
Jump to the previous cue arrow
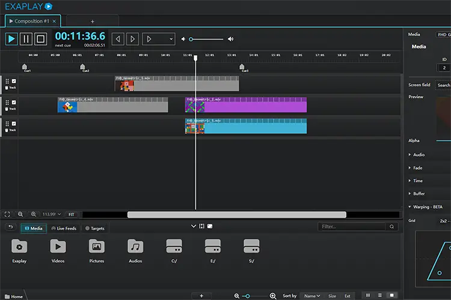[118, 39]
